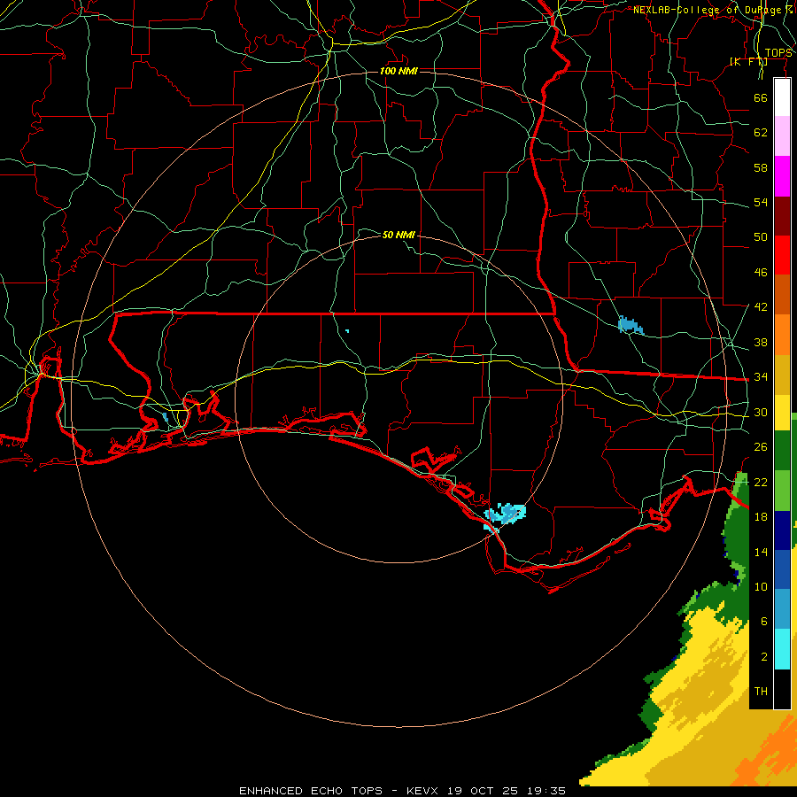This screenshot has width=797, height=797.
Task: Click the legend value 34
Action: 761,376
